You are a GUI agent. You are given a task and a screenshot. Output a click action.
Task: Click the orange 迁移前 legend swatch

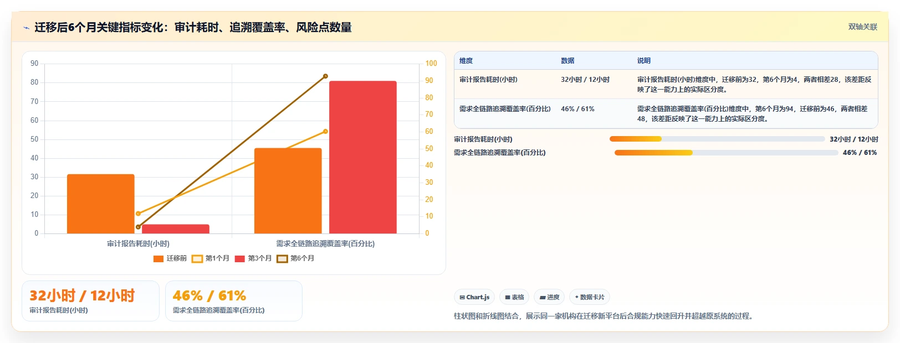[158, 258]
